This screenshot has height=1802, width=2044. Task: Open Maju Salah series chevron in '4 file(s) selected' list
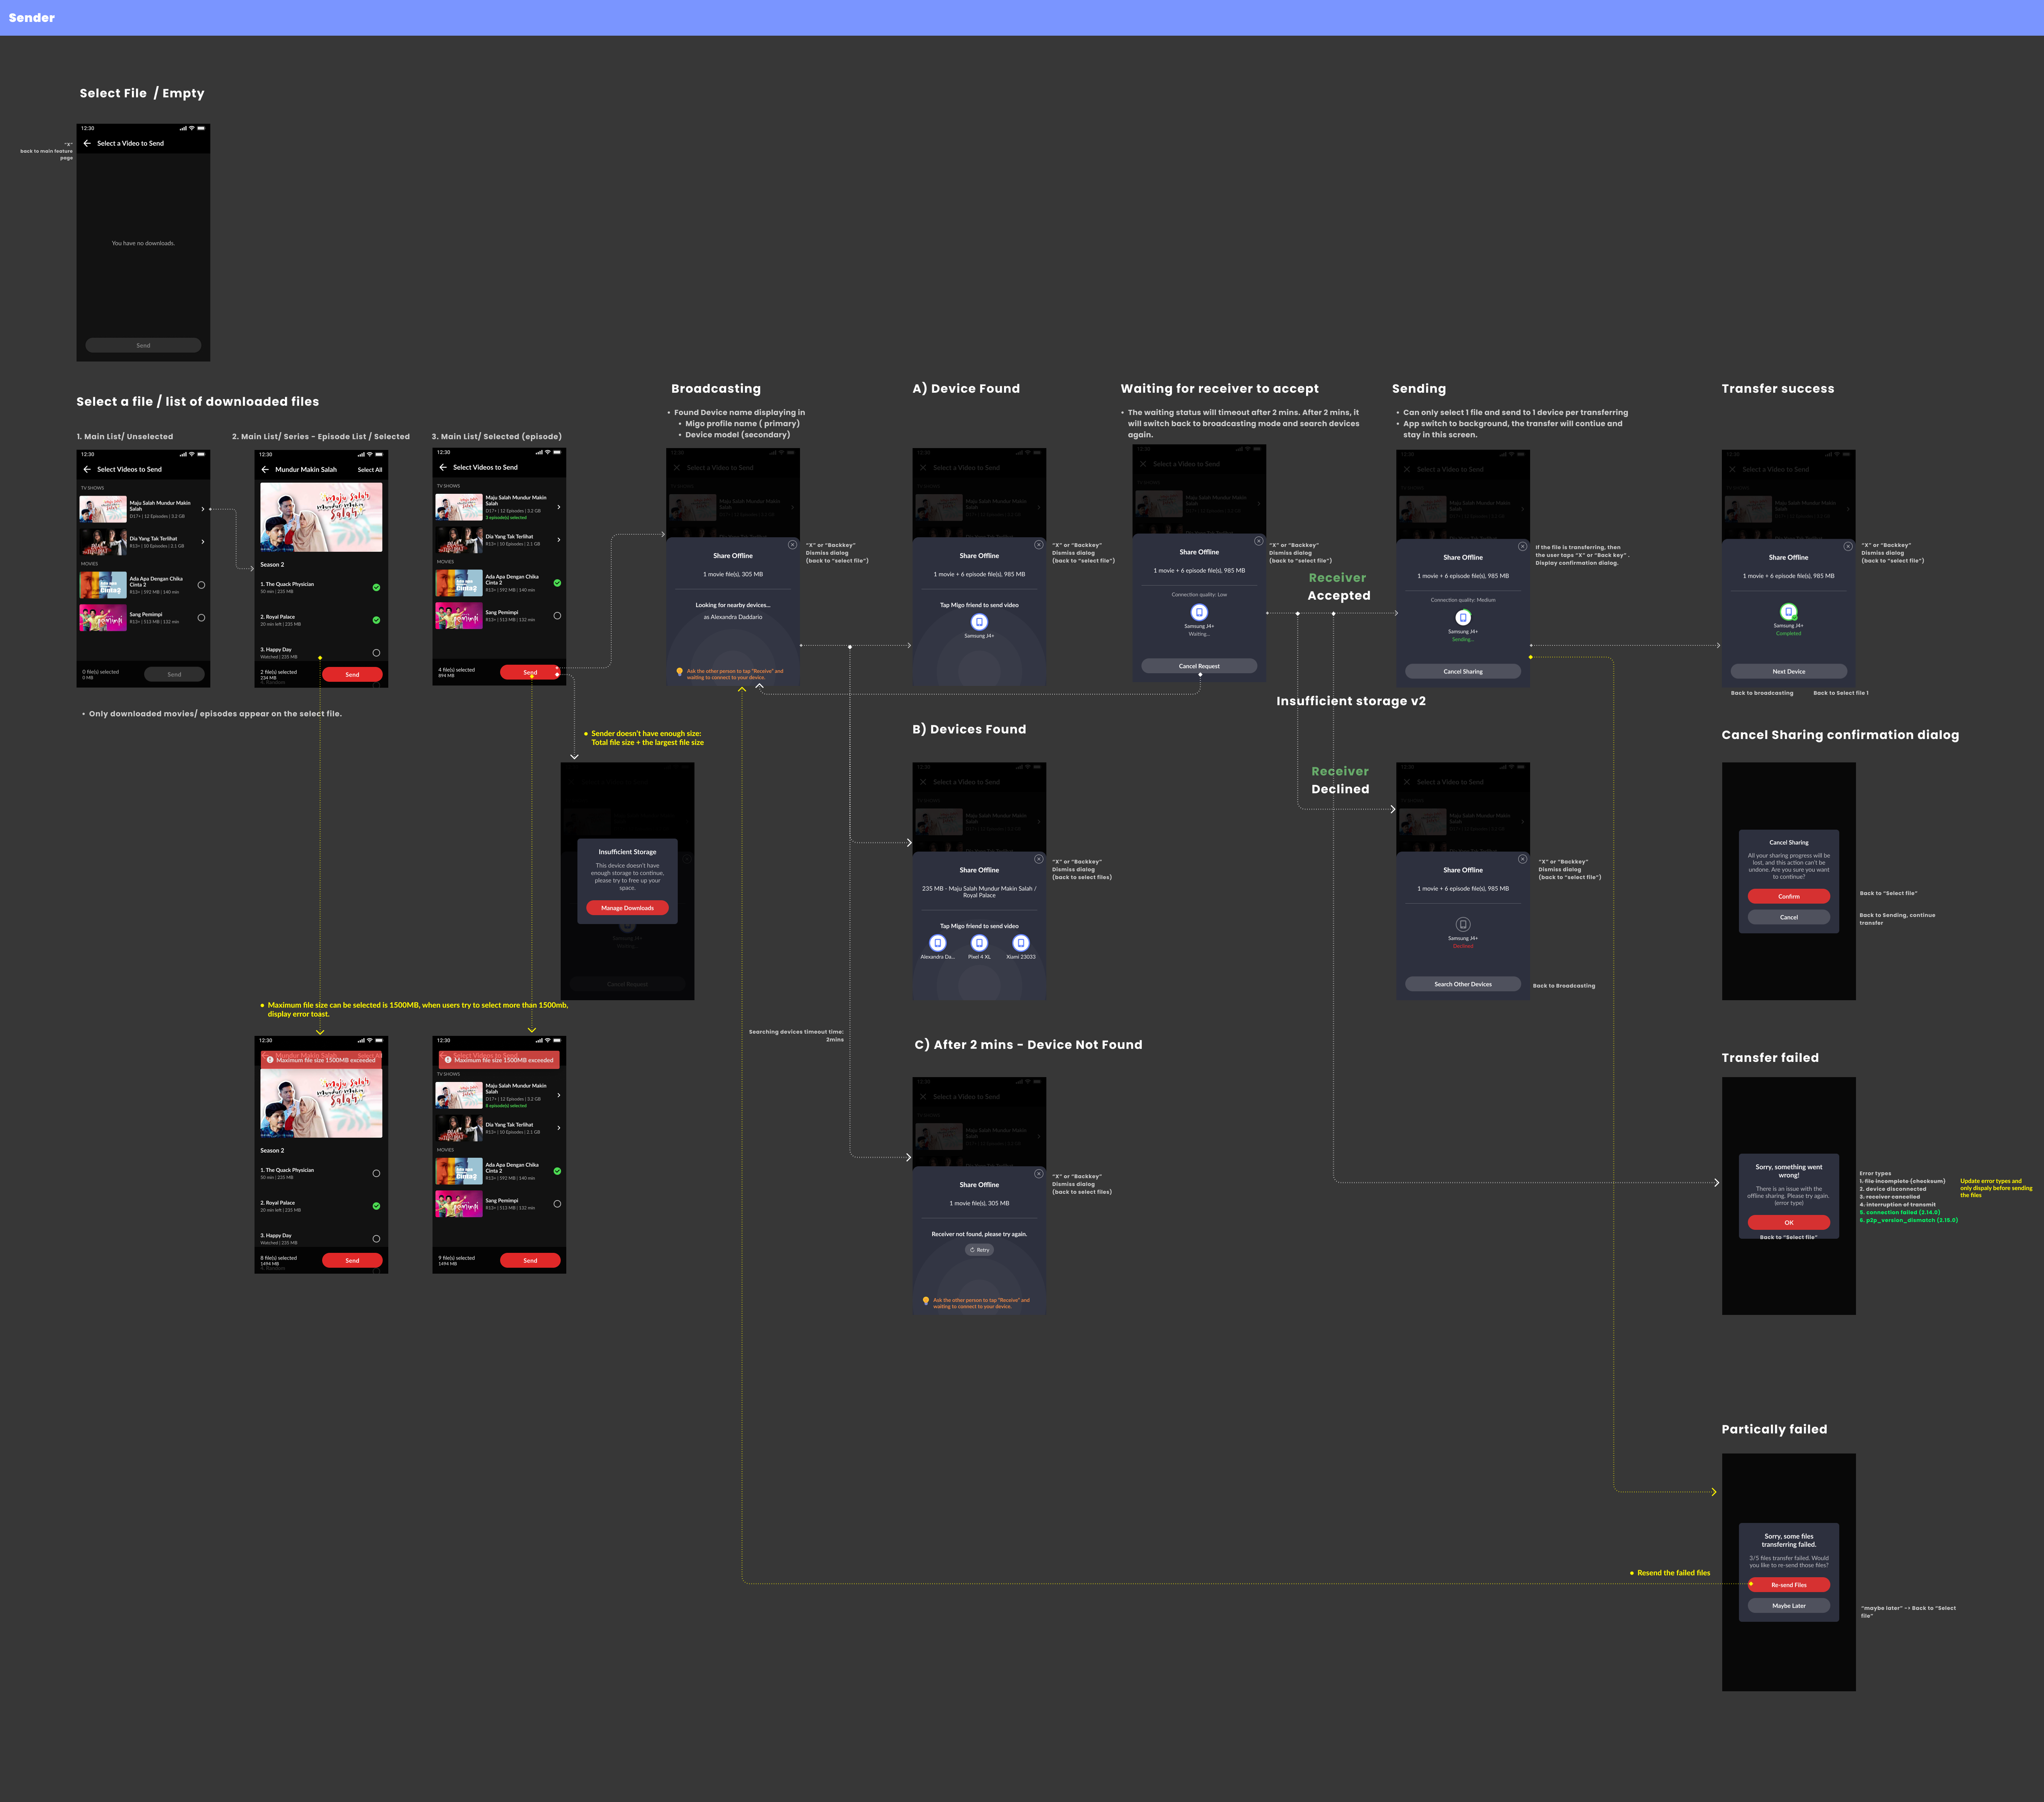558,507
